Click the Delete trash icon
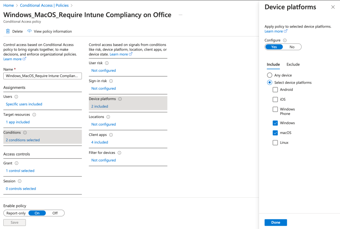This screenshot has width=340, height=229. coord(8,31)
